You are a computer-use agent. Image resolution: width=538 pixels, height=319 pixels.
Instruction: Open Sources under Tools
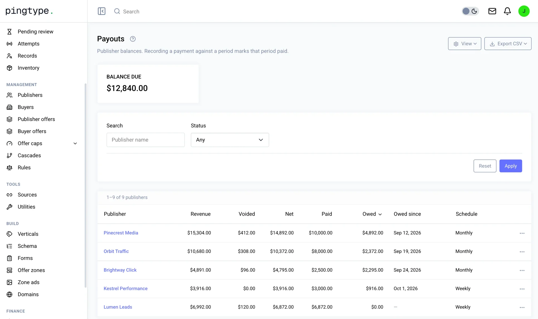[x=27, y=195]
